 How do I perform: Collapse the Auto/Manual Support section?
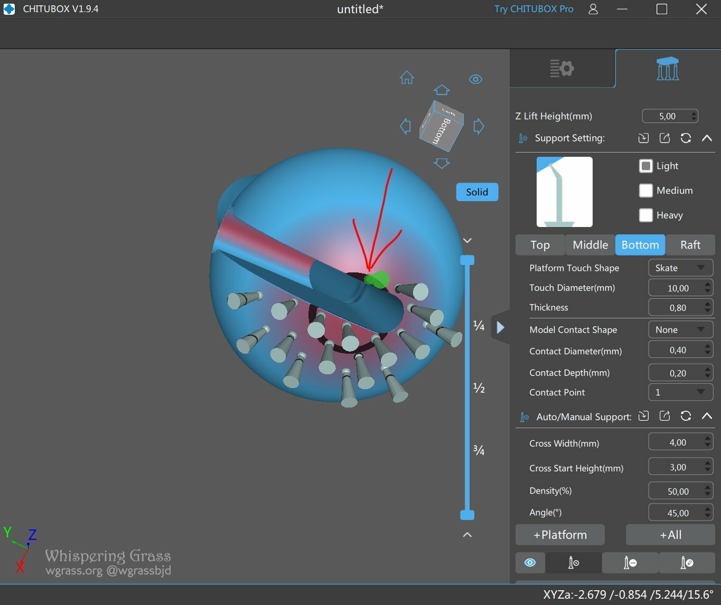(x=707, y=416)
